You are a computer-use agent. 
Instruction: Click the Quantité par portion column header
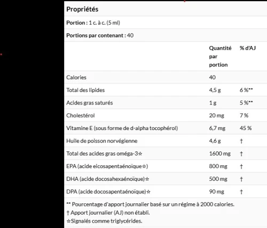coord(220,56)
